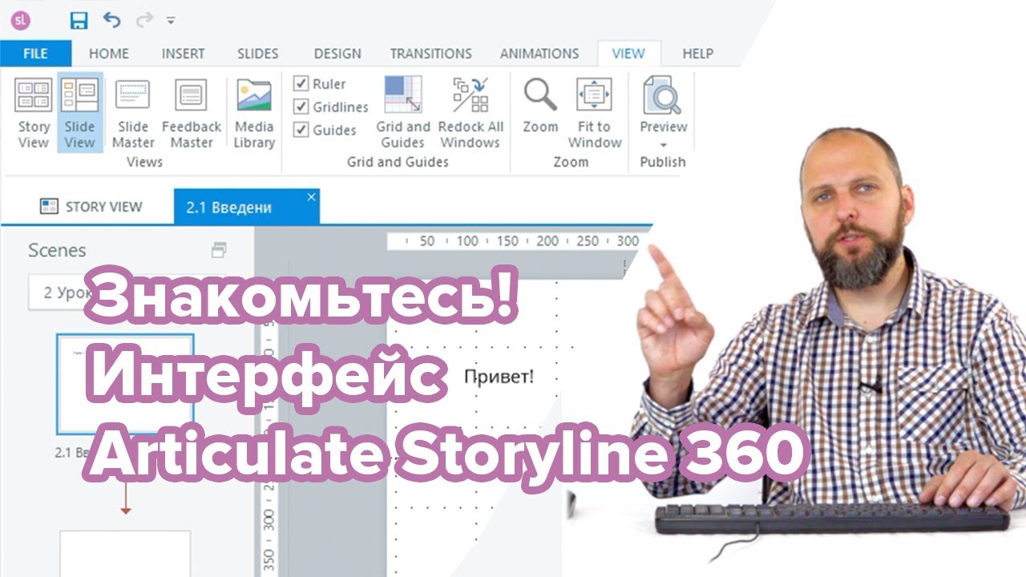Switch to the STORY VIEW document tab
This screenshot has height=577, width=1026.
click(91, 207)
